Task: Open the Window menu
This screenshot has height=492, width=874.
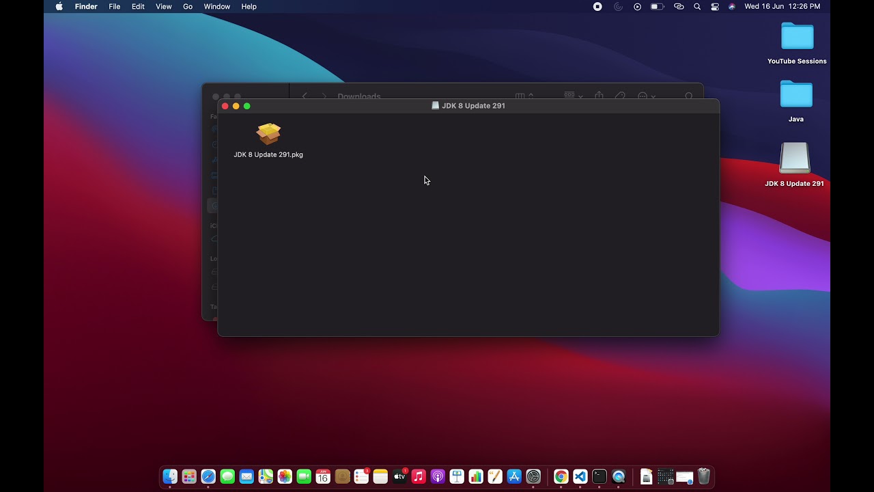Action: (216, 6)
